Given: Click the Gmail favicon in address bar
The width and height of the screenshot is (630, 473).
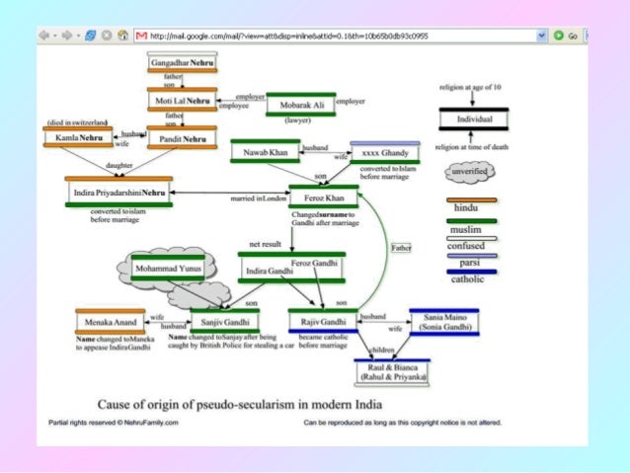Looking at the screenshot, I should (141, 36).
